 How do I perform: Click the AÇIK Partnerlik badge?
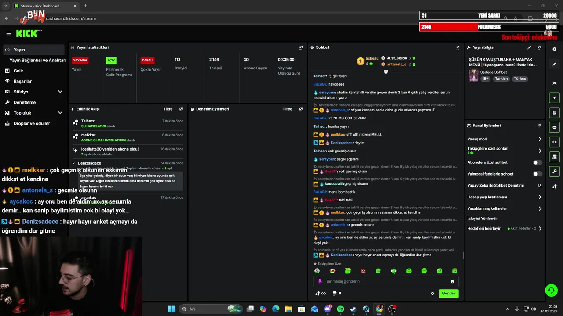[111, 60]
